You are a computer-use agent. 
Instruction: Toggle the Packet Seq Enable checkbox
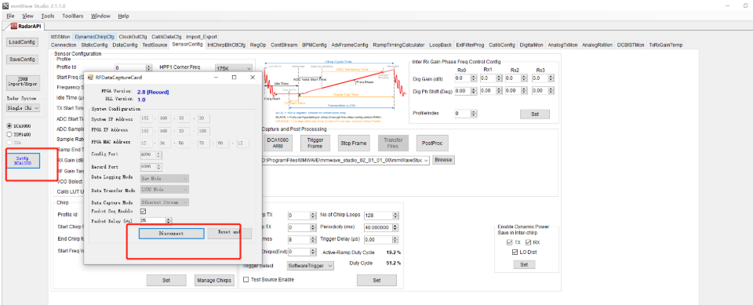tap(143, 212)
